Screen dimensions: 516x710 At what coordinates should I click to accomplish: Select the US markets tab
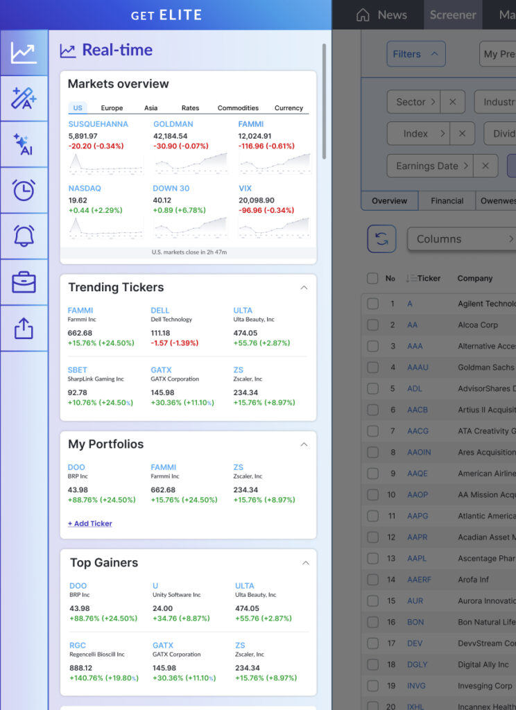coord(78,107)
